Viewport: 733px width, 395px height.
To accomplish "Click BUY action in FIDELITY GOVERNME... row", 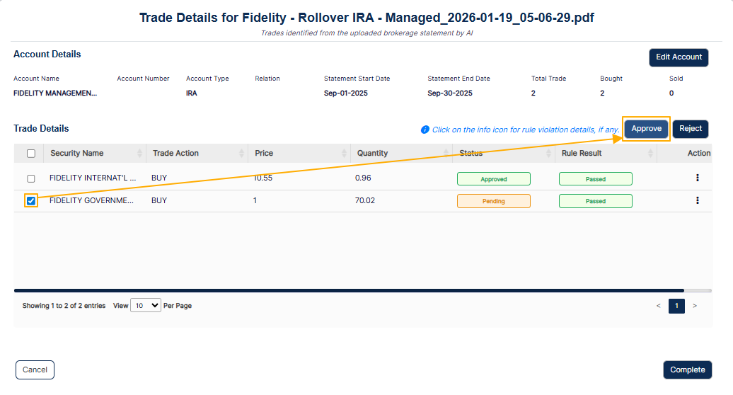I will [x=159, y=200].
